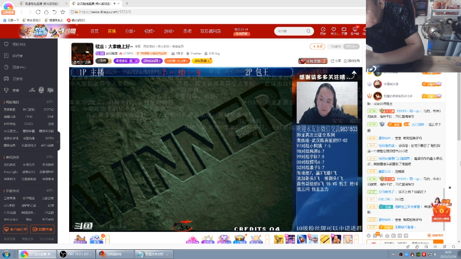This screenshot has width=461, height=259.
Task: Click the red lottery-count banner above chat
Action: pos(313,61)
